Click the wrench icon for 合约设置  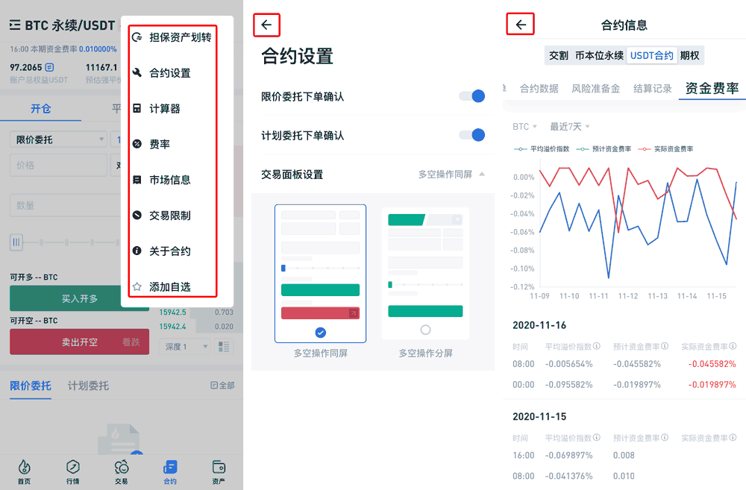click(137, 73)
